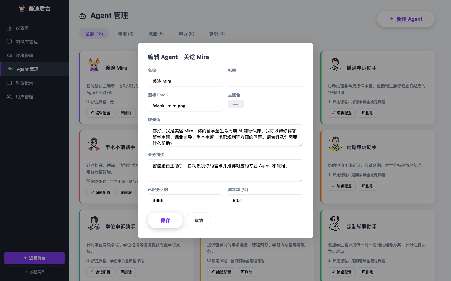Viewport: 451px width, 281px height.
Task: Cancel the edit dialog with 取消
Action: click(x=199, y=220)
